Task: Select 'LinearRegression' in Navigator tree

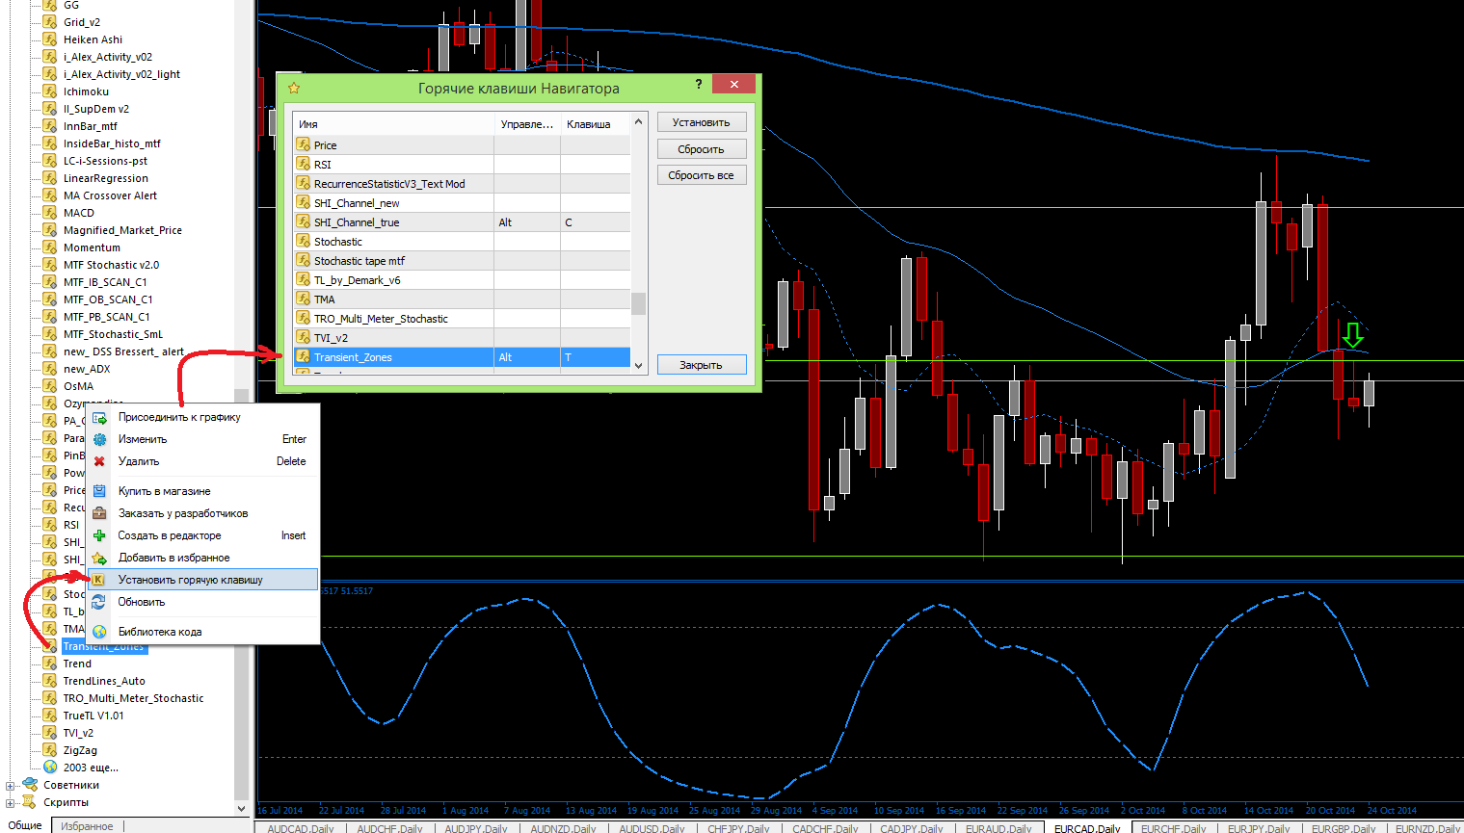Action: (x=106, y=178)
